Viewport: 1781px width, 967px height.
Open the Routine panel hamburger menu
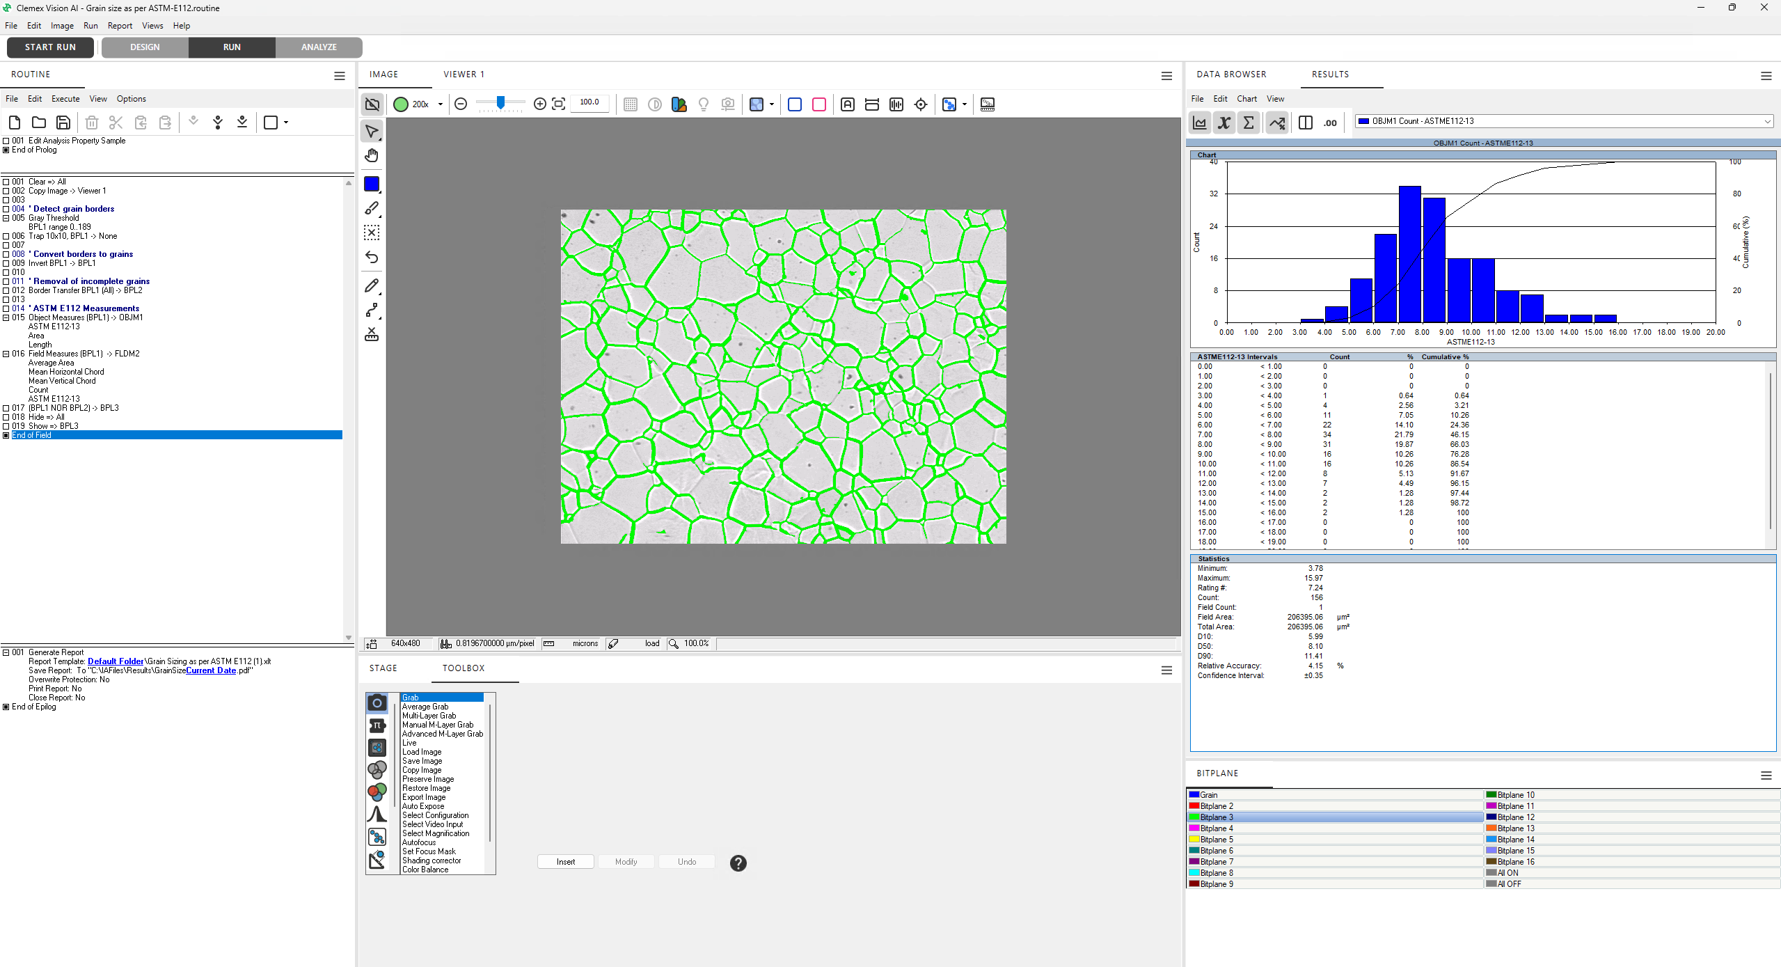click(340, 76)
